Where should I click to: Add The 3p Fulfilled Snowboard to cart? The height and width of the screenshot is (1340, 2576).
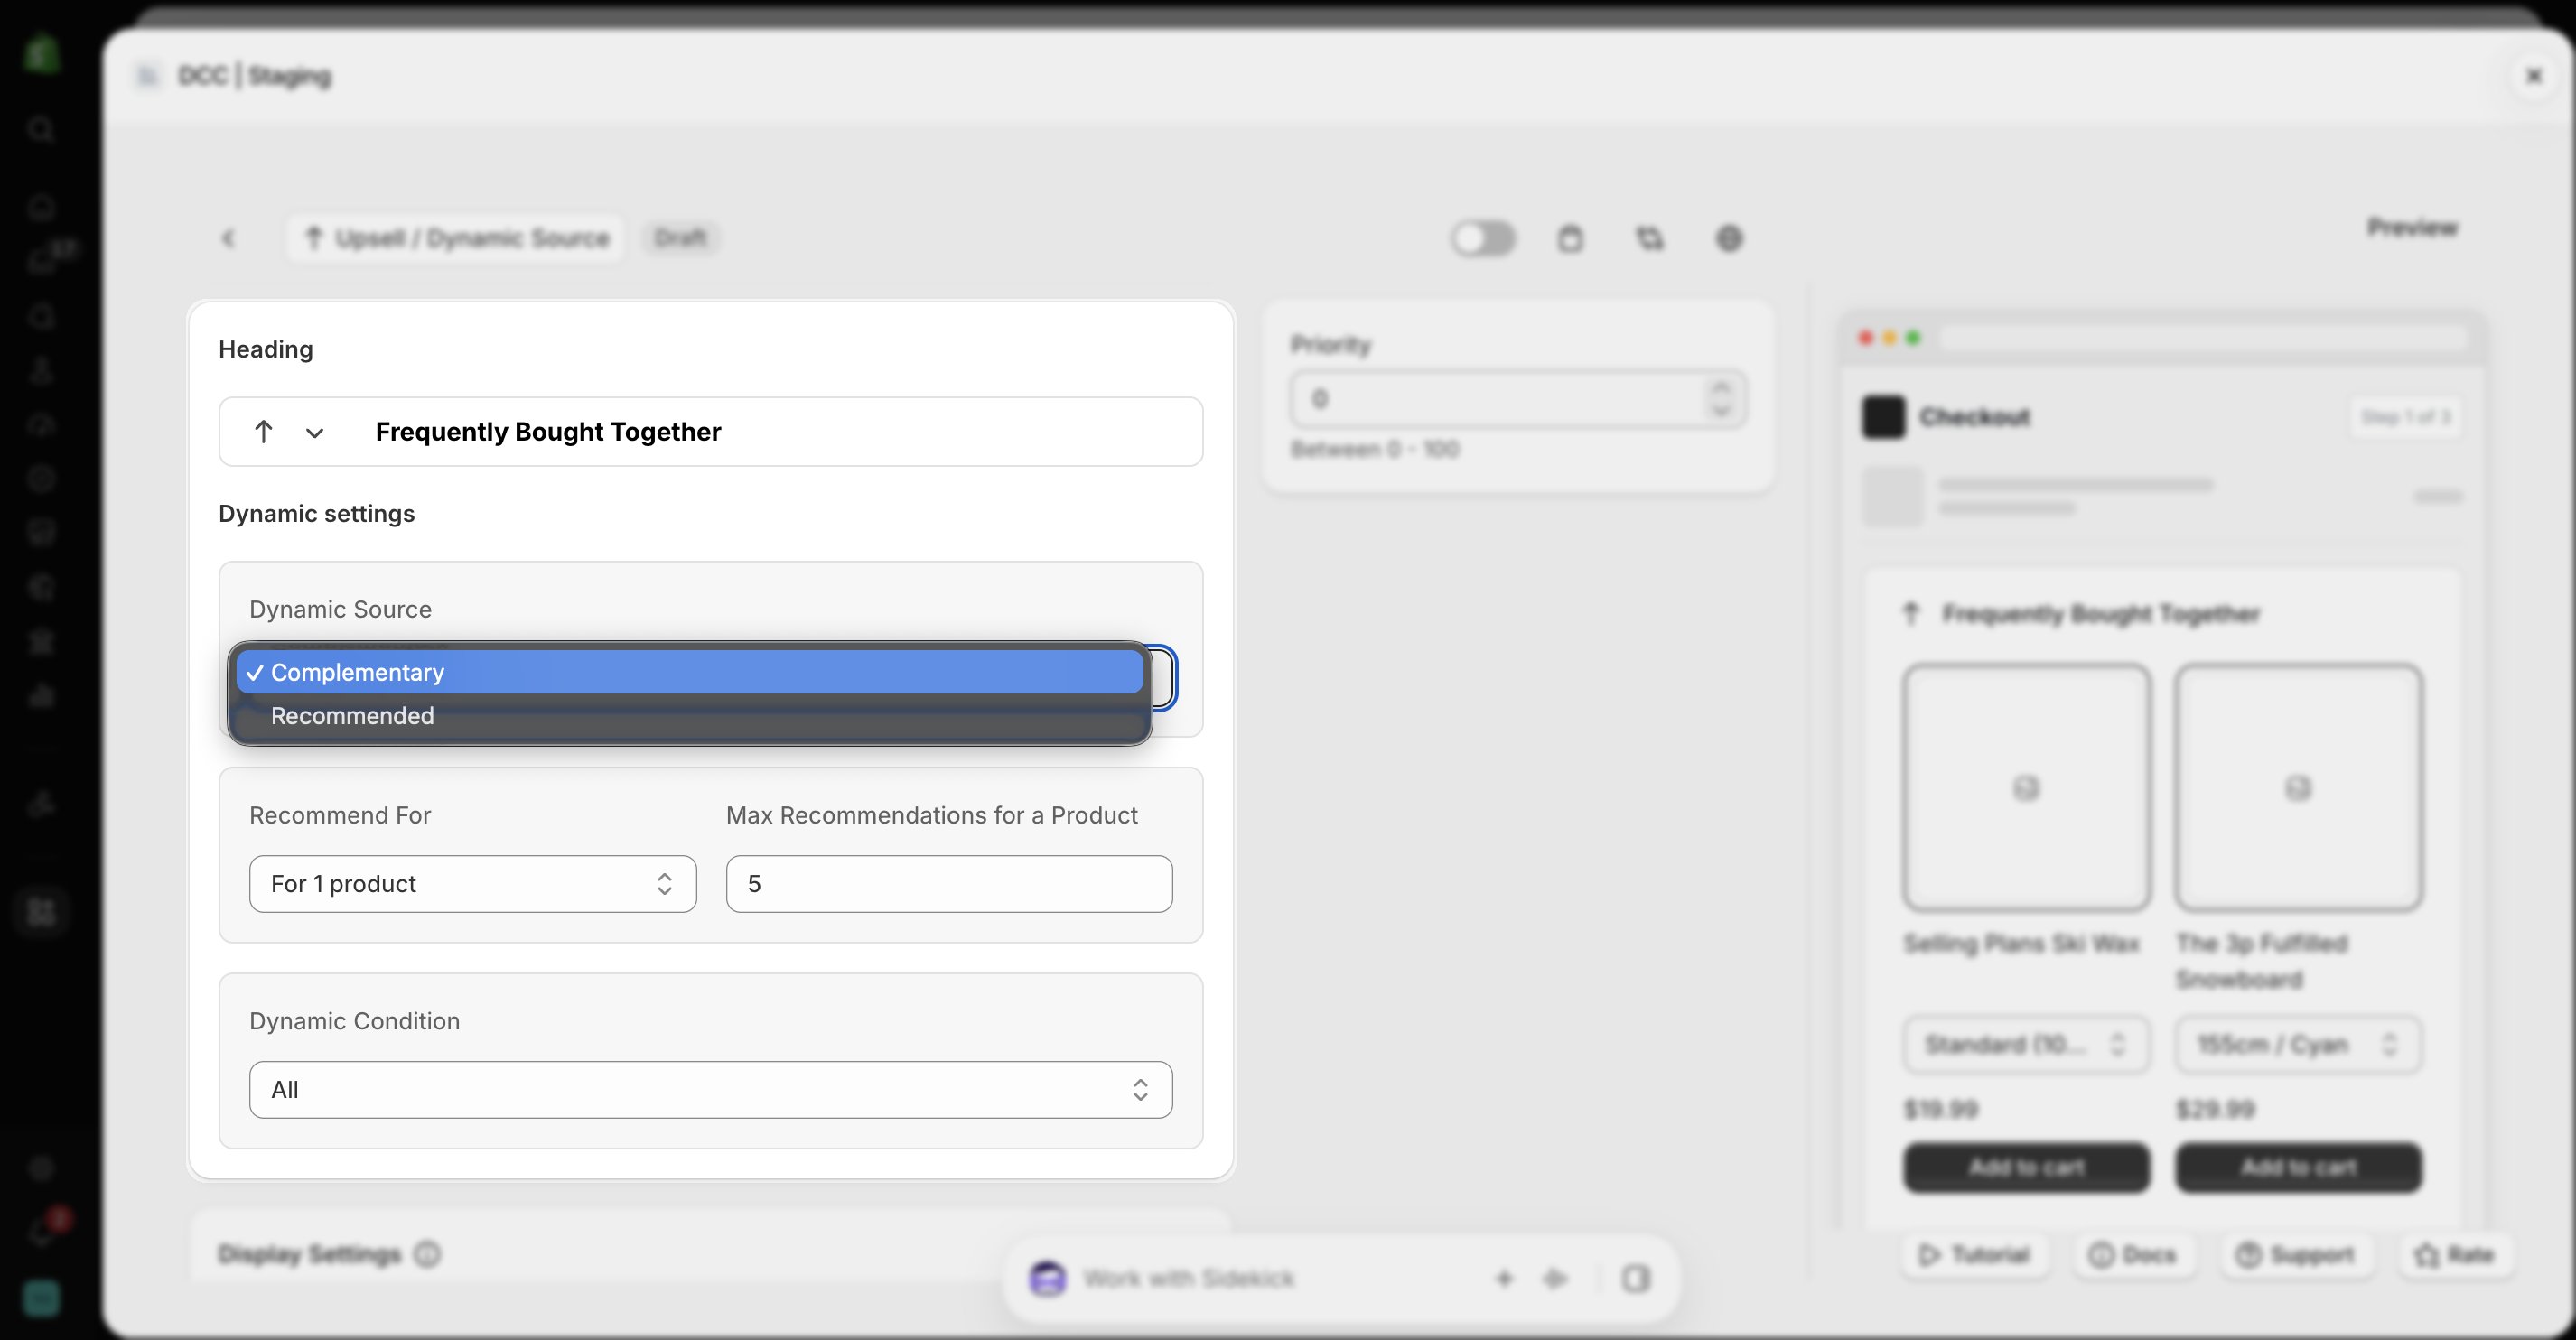click(x=2298, y=1167)
